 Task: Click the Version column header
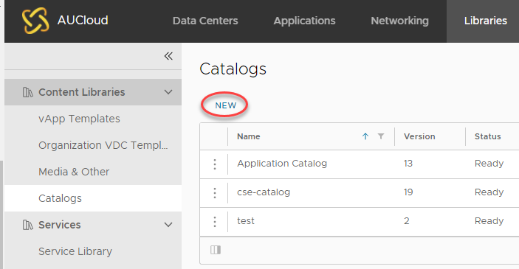click(x=419, y=136)
